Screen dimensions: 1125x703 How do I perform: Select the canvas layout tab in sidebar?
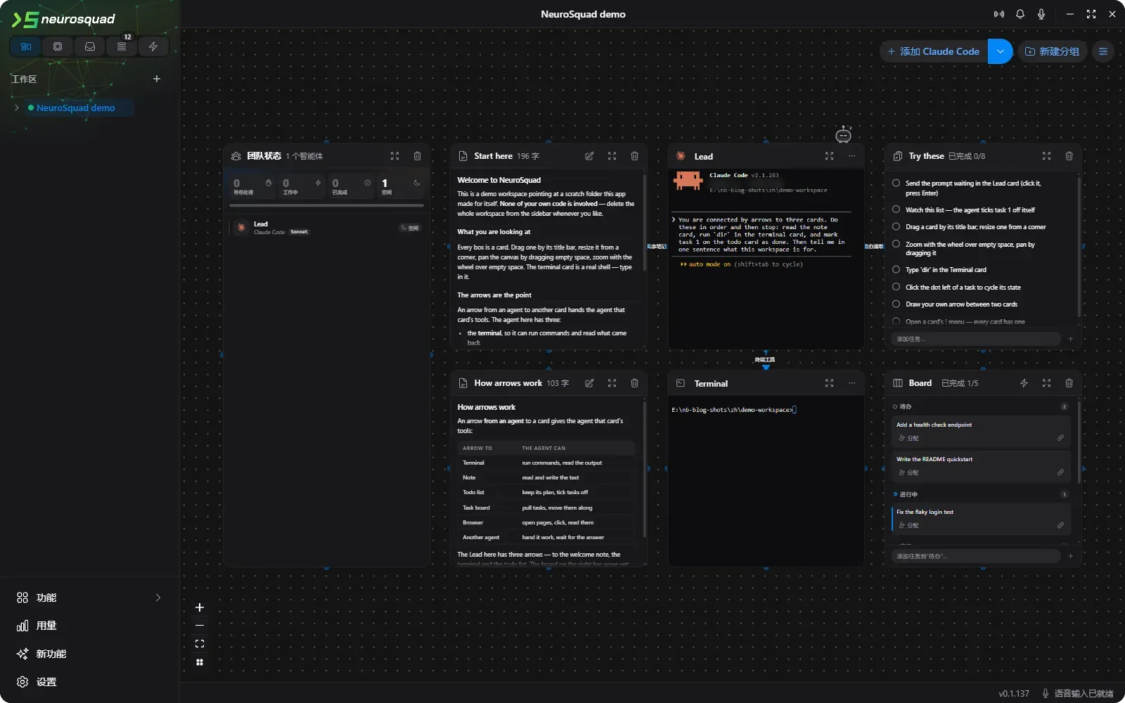tap(26, 46)
